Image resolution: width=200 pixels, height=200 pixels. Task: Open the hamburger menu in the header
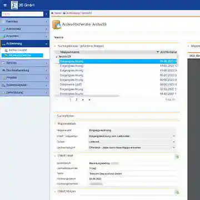point(5,5)
